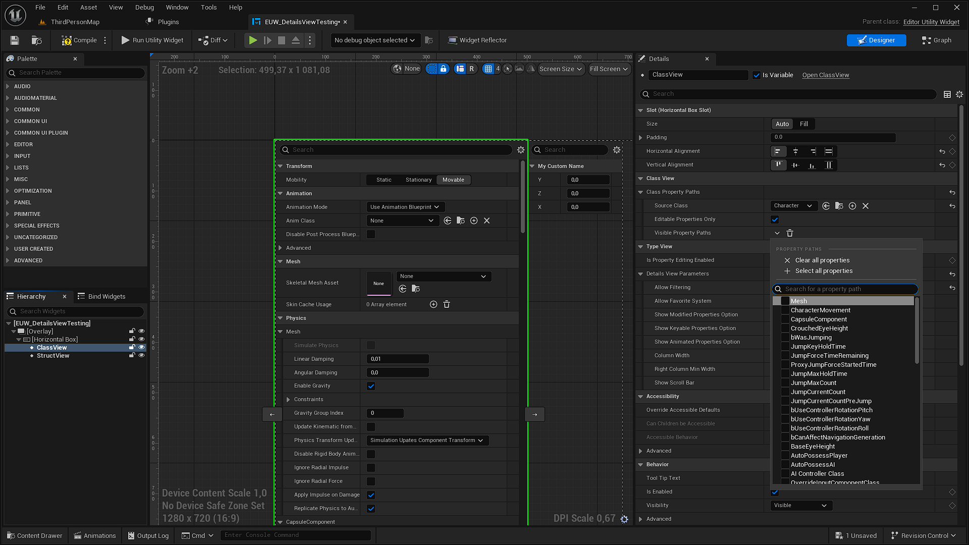Reset Horizontal Alignment to default arrow
This screenshot has width=969, height=545.
[x=942, y=151]
